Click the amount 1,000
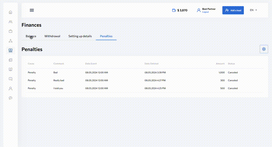 click(222, 72)
